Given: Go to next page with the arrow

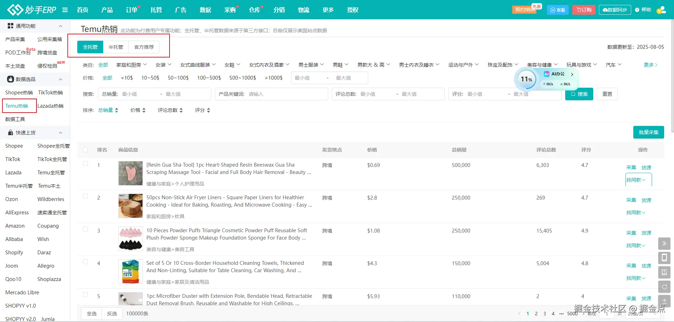Looking at the screenshot, I should click(584, 314).
